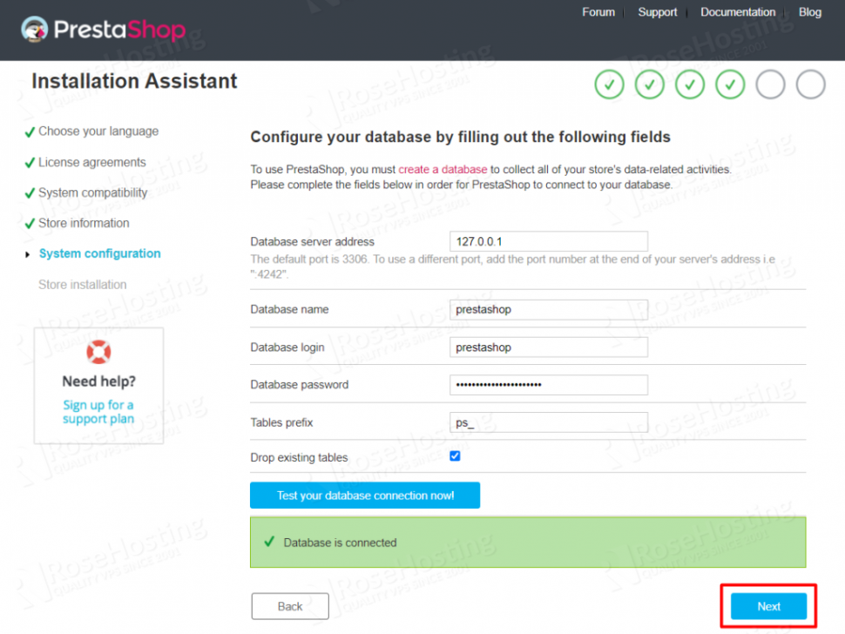
Task: Click the first completed step circle
Action: (x=609, y=84)
